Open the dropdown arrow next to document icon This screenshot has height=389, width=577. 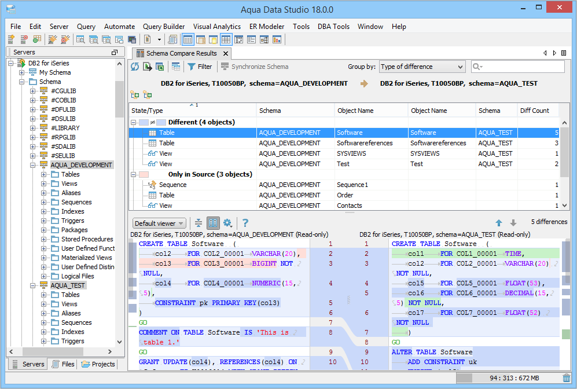coord(159,39)
